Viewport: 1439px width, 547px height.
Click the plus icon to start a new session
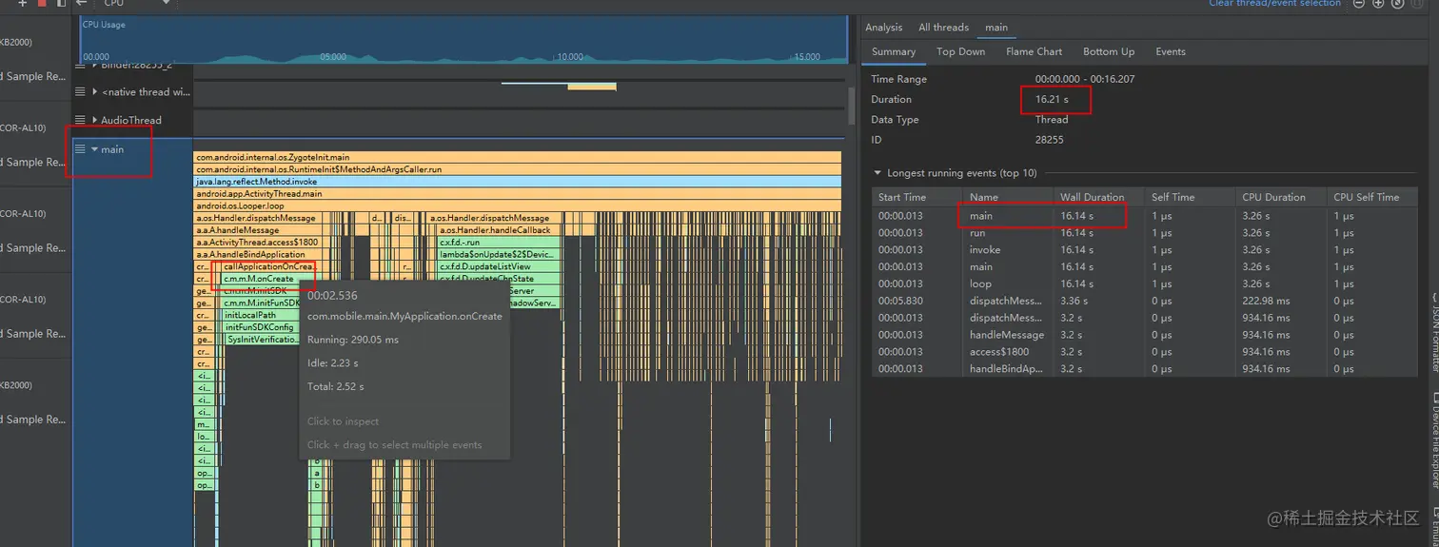pos(23,4)
